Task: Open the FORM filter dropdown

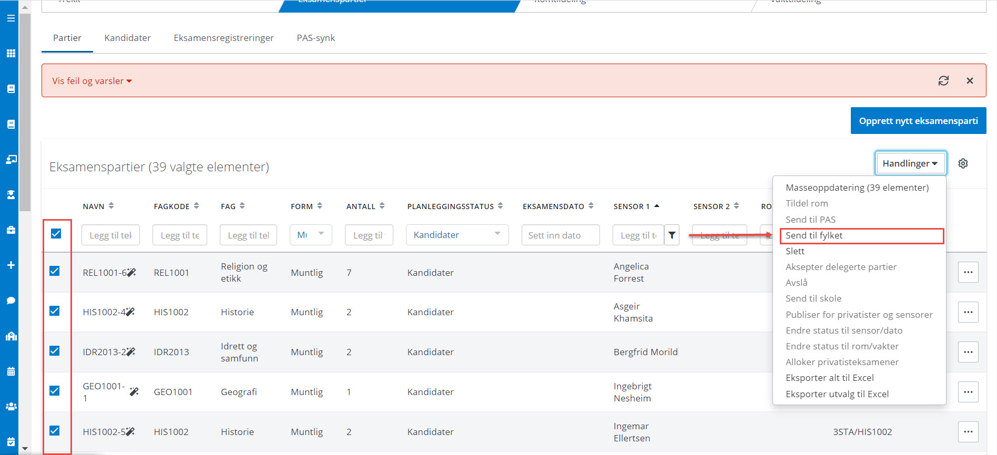Action: (311, 235)
